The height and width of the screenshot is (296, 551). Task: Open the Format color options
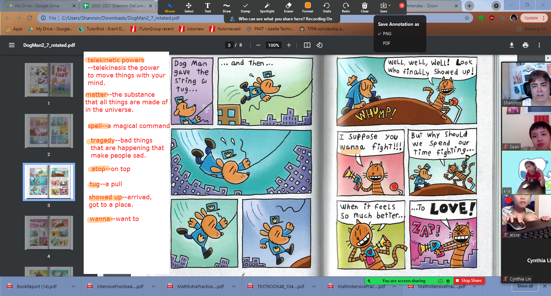(308, 8)
